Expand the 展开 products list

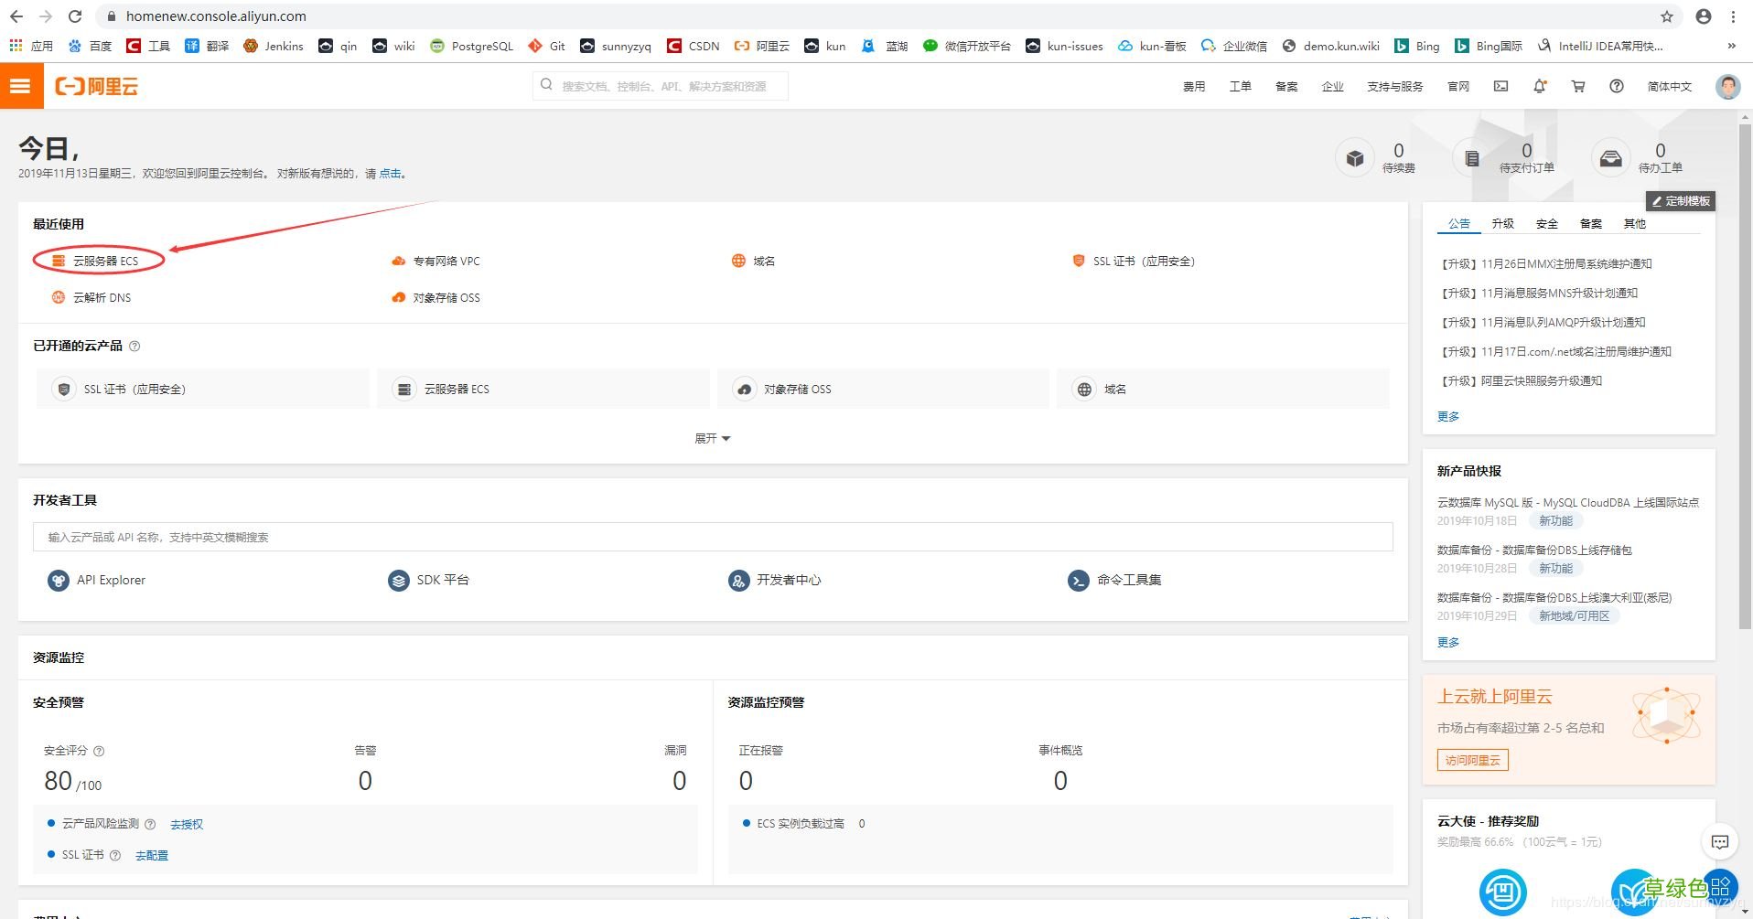[x=713, y=439]
